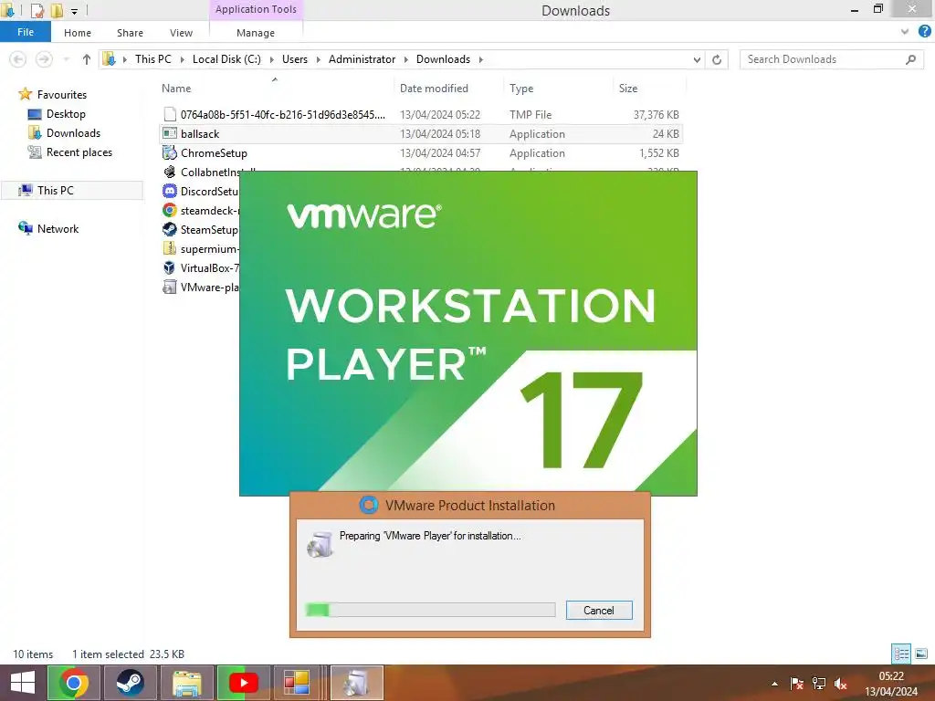935x701 pixels.
Task: Select Administrator in the address breadcrumb
Action: point(362,59)
